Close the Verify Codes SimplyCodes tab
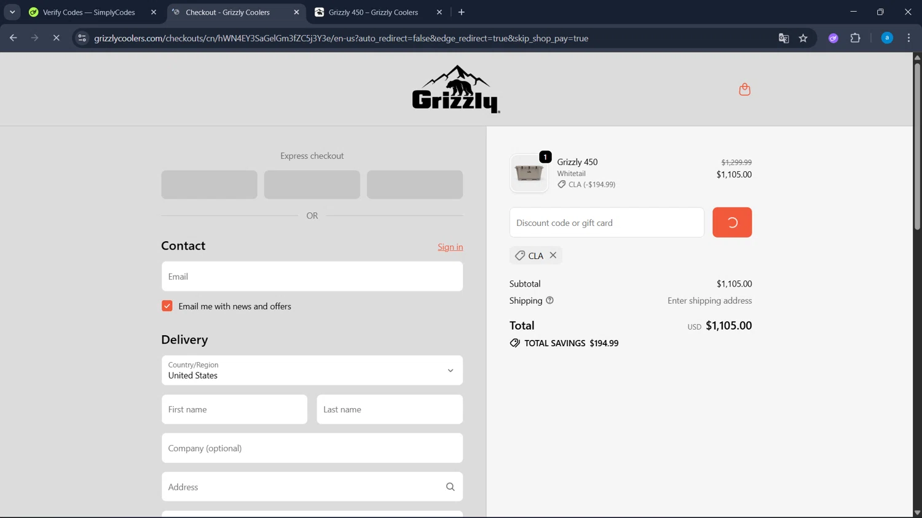The height and width of the screenshot is (518, 922). click(x=154, y=12)
